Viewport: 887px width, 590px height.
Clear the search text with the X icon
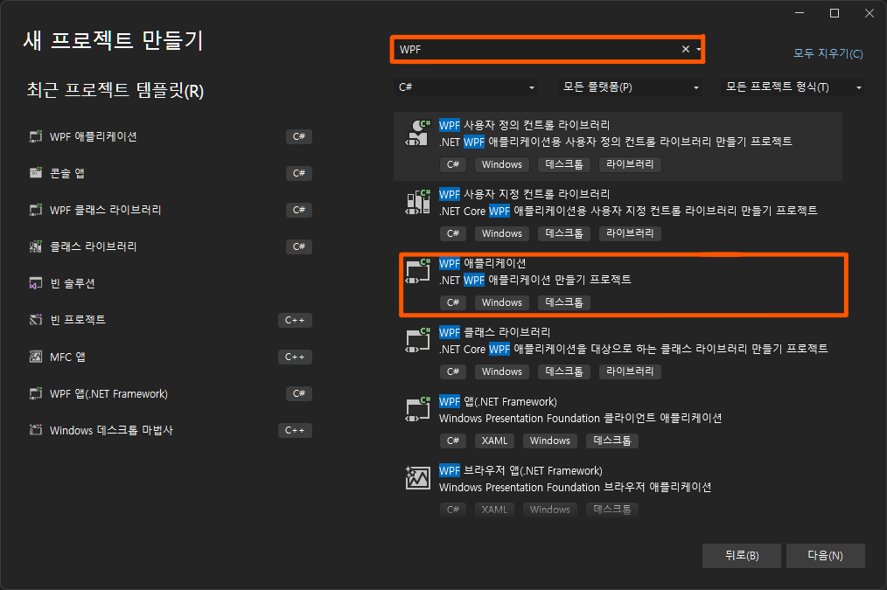coord(686,49)
